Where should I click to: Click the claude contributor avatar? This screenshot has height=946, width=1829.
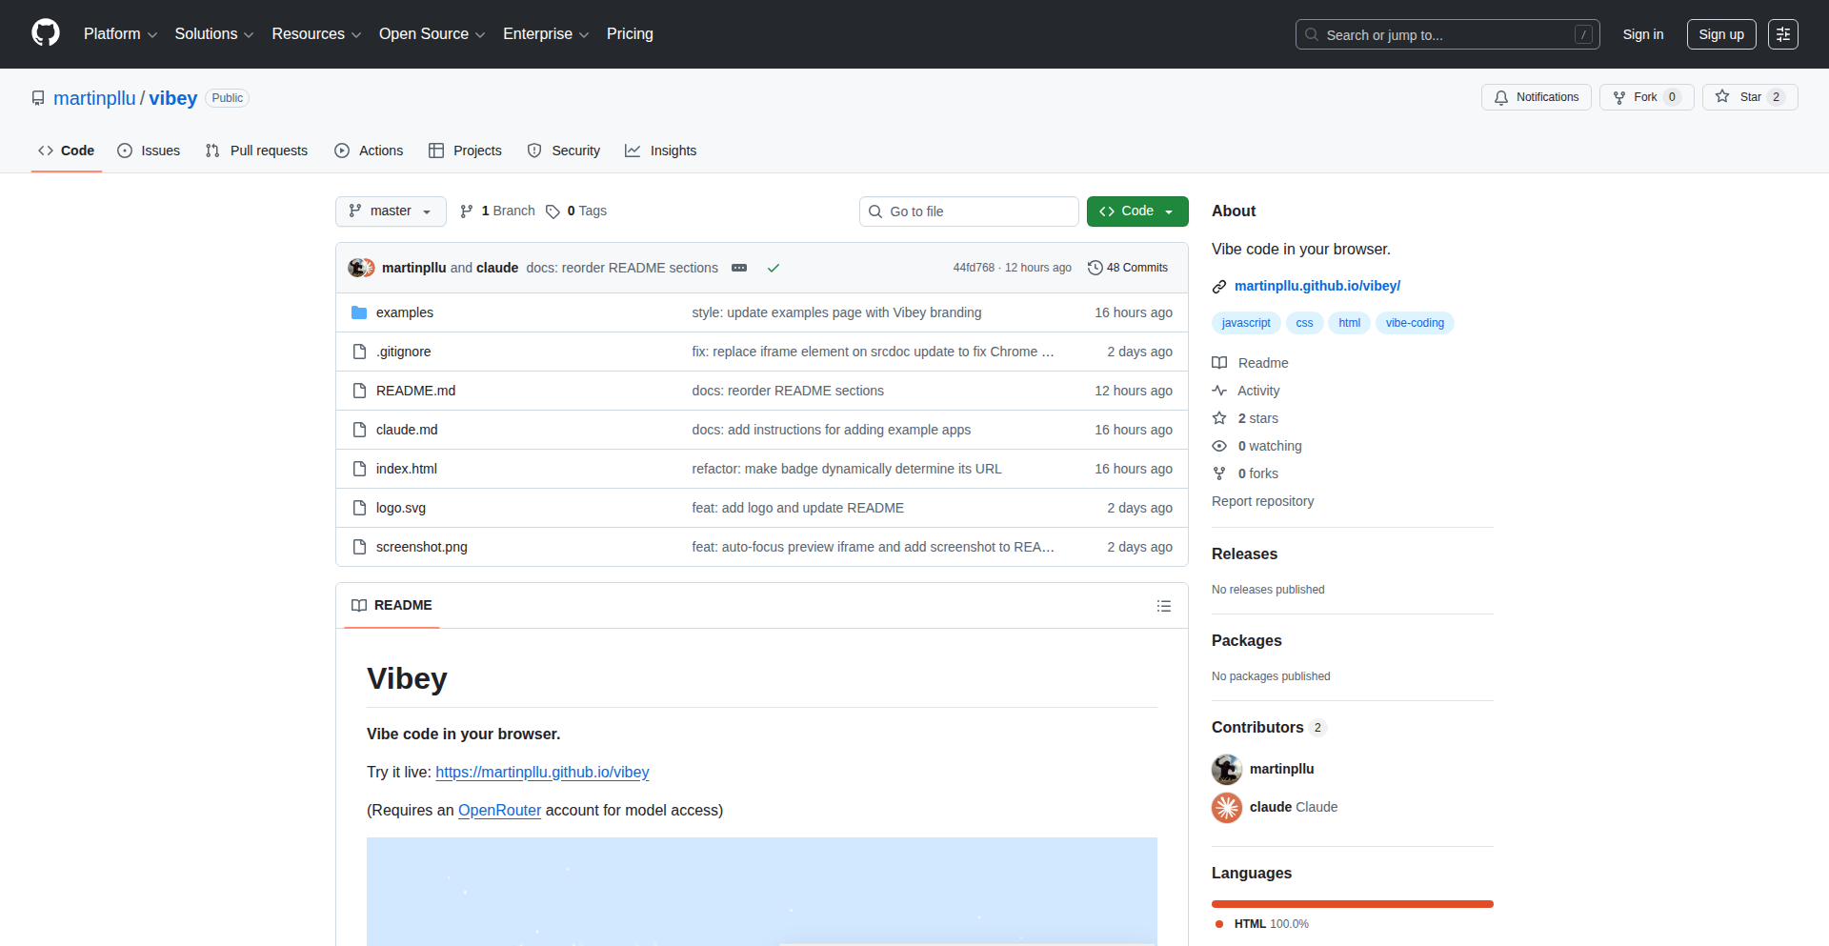click(1227, 808)
